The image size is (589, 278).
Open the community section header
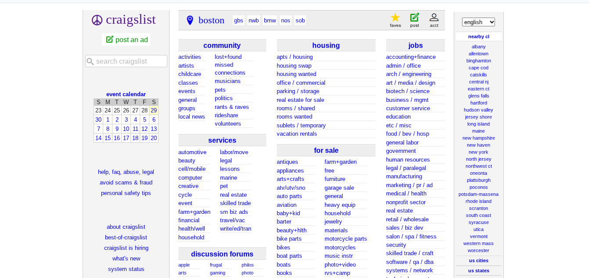[222, 45]
